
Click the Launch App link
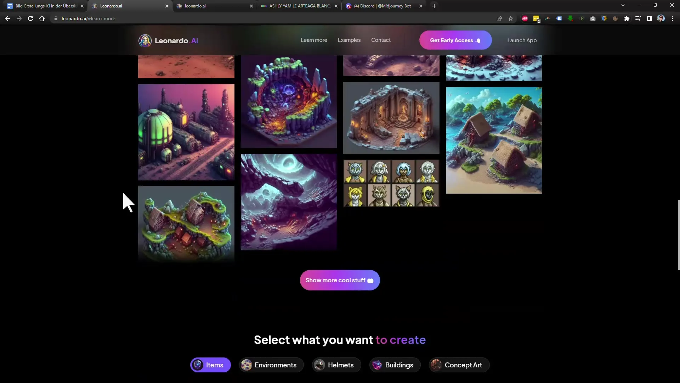pos(522,40)
